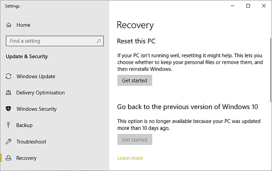This screenshot has width=272, height=171.
Task: Go to Home settings page
Action: pos(23,25)
